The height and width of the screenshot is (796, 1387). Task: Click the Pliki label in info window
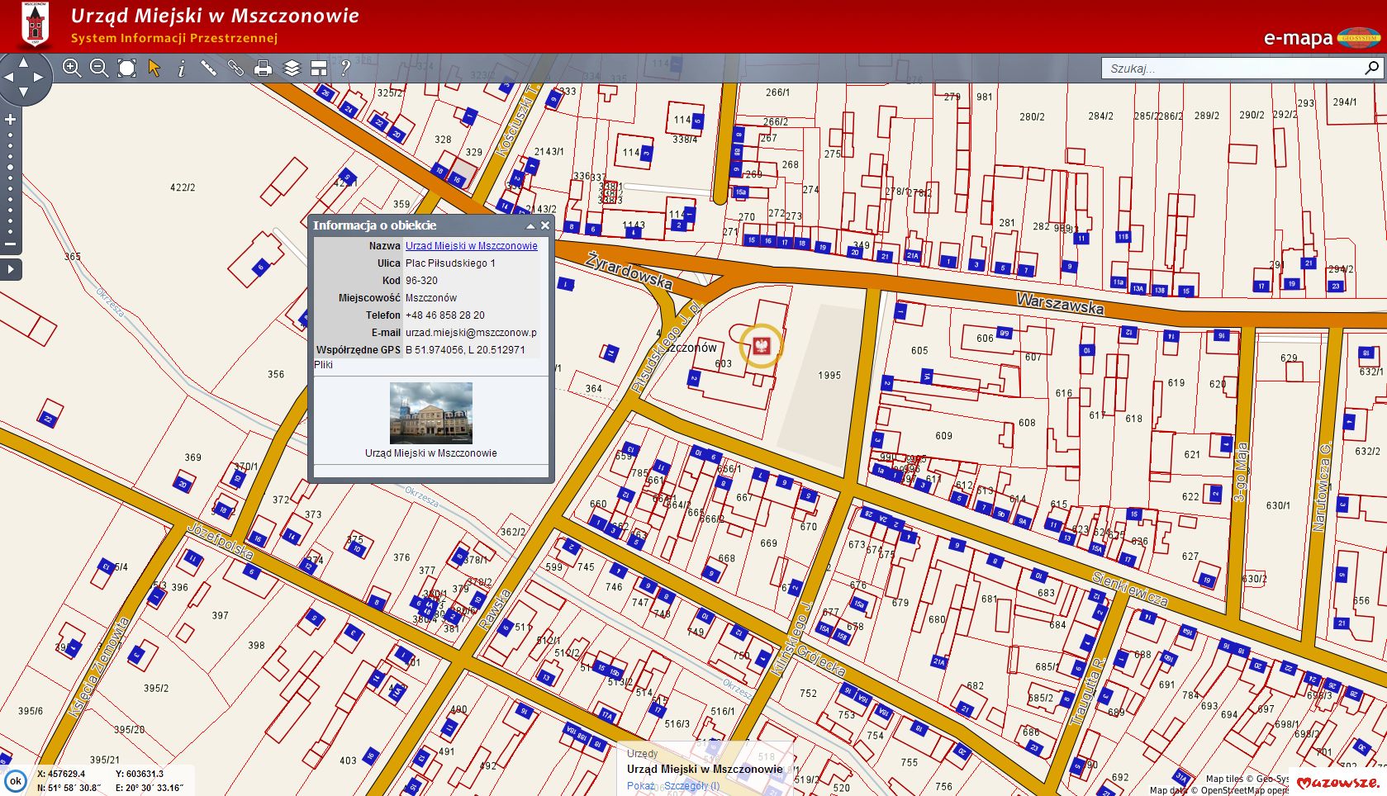tap(324, 365)
